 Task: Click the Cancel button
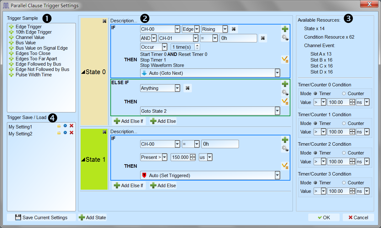point(358,217)
